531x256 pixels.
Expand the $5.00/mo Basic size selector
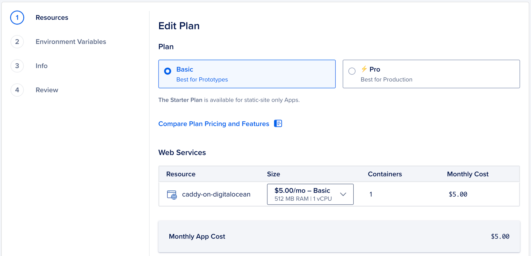point(310,194)
